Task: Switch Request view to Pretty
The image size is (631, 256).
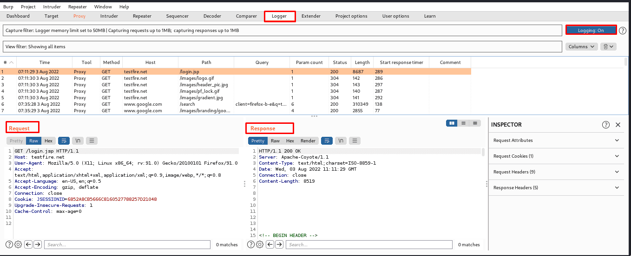Action: [x=16, y=141]
